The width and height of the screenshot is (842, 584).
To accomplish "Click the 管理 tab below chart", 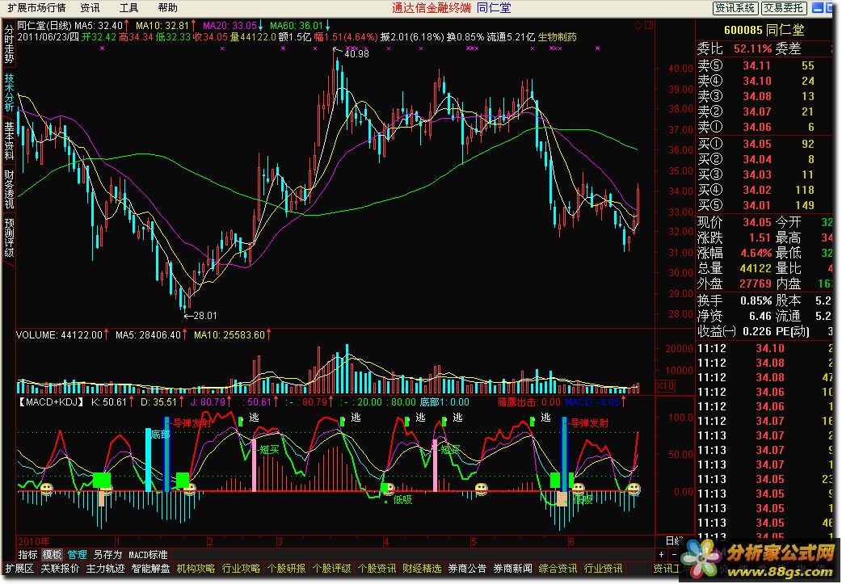I will pyautogui.click(x=77, y=554).
